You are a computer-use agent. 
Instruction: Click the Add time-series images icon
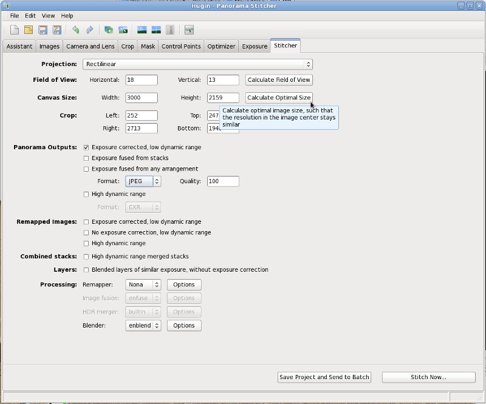(x=123, y=30)
